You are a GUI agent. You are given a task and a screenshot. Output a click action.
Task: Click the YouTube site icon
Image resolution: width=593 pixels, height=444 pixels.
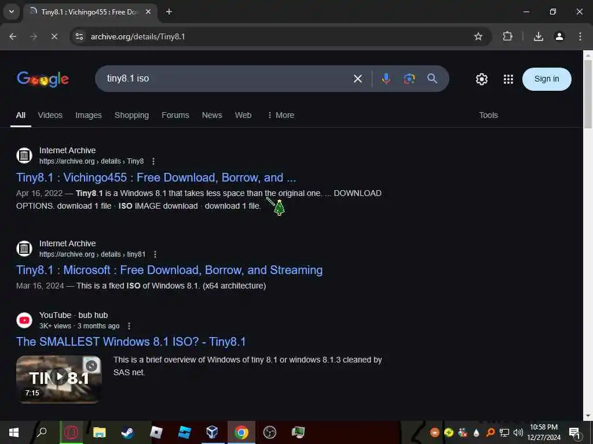(x=24, y=320)
